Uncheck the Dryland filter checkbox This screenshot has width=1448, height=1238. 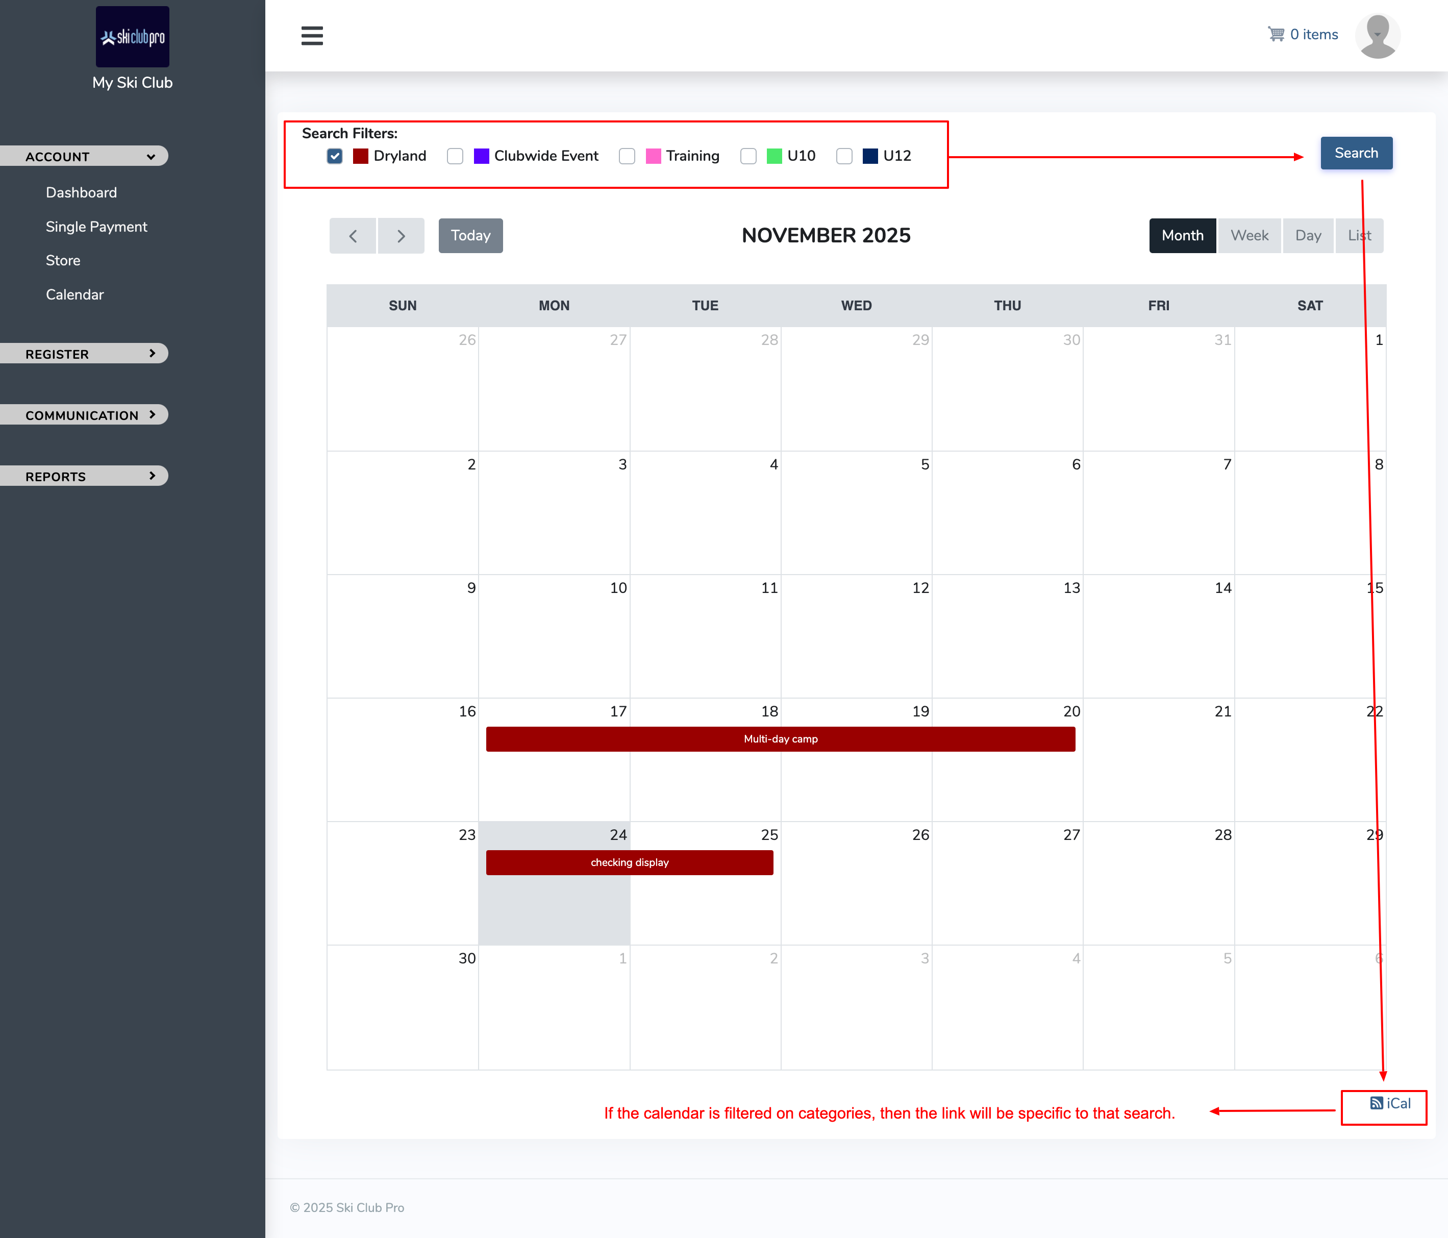335,156
